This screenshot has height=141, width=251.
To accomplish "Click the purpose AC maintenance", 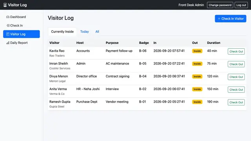I will pos(117,63).
